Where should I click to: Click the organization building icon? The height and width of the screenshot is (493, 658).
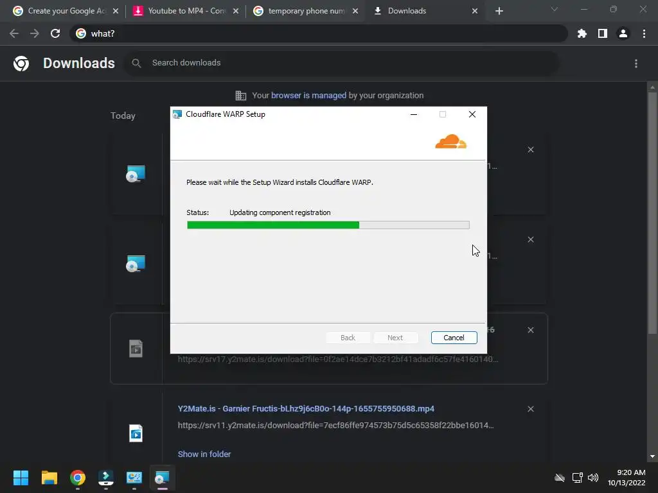[x=241, y=96]
